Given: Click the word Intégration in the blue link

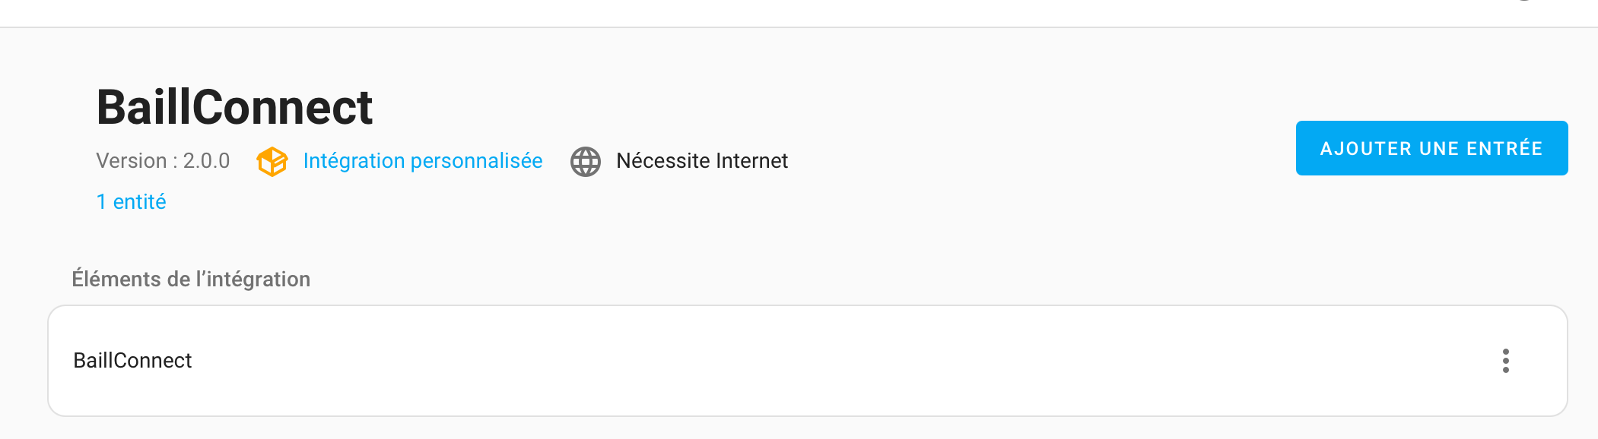Looking at the screenshot, I should point(354,161).
